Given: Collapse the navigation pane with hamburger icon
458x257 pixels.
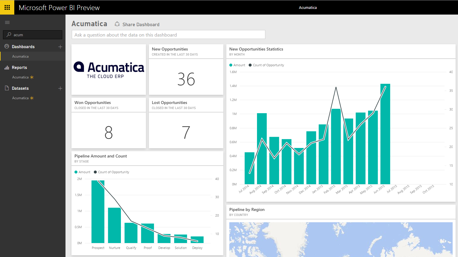Looking at the screenshot, I should coord(7,22).
